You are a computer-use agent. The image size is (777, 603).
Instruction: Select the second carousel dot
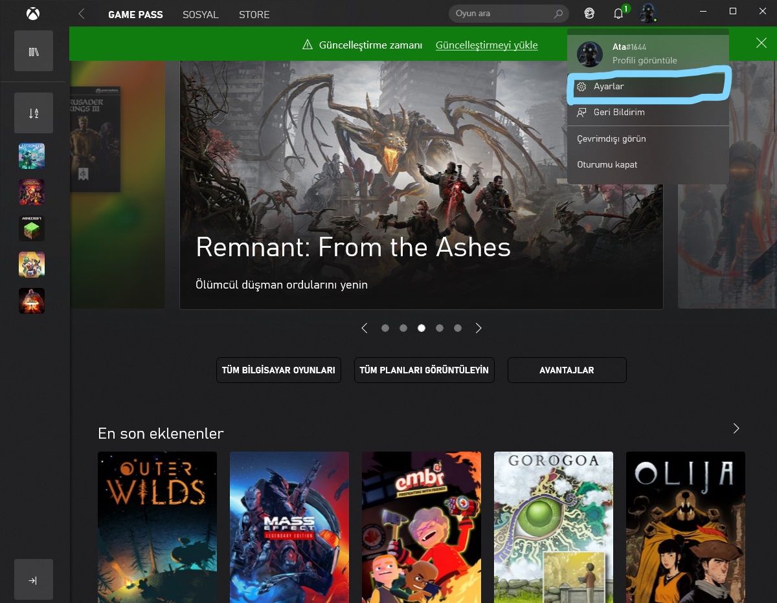click(x=403, y=328)
